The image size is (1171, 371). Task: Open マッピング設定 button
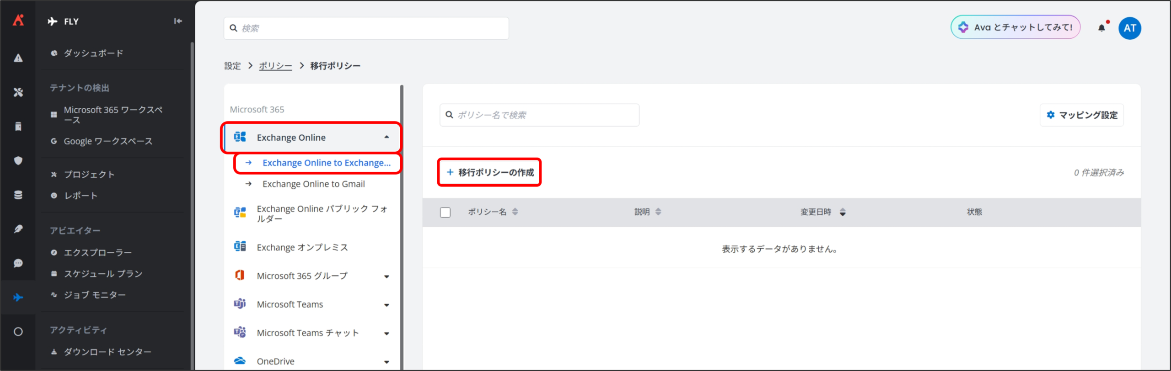coord(1082,115)
